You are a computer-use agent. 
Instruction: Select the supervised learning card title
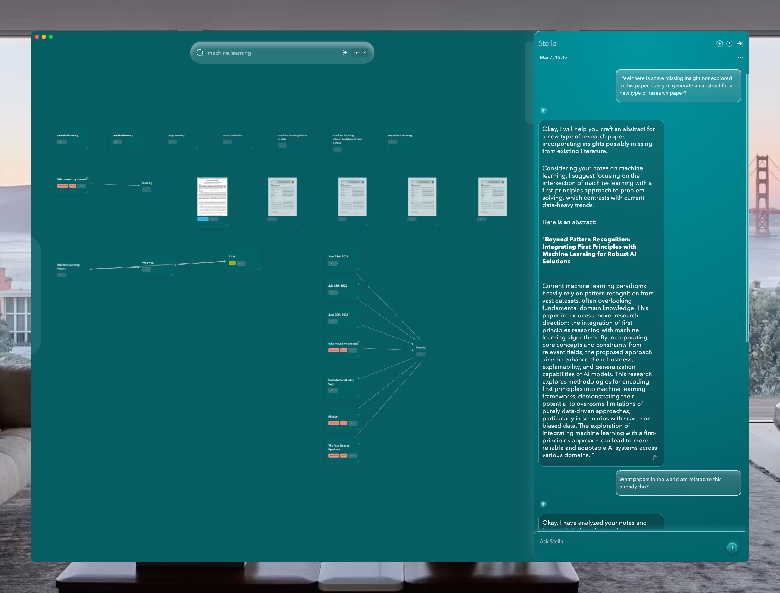[x=400, y=135]
